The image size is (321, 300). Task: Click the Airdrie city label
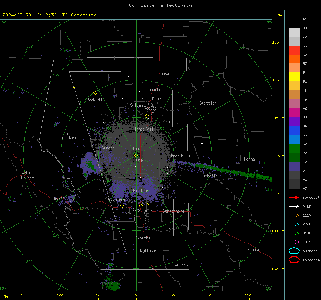[x=141, y=190]
